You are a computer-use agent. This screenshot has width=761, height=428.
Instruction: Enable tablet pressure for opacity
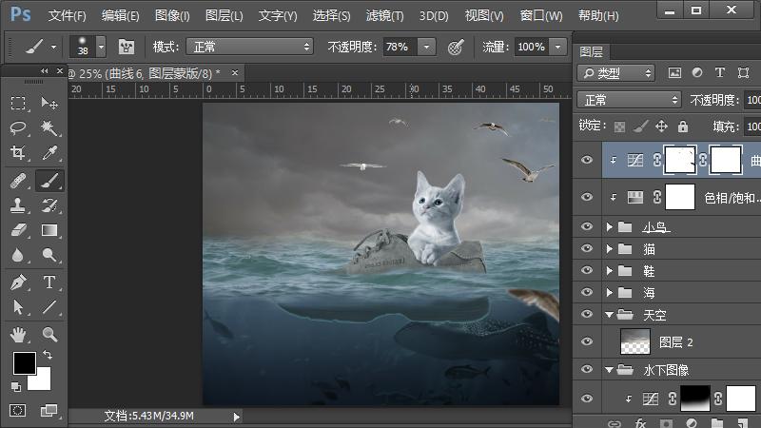(x=456, y=47)
